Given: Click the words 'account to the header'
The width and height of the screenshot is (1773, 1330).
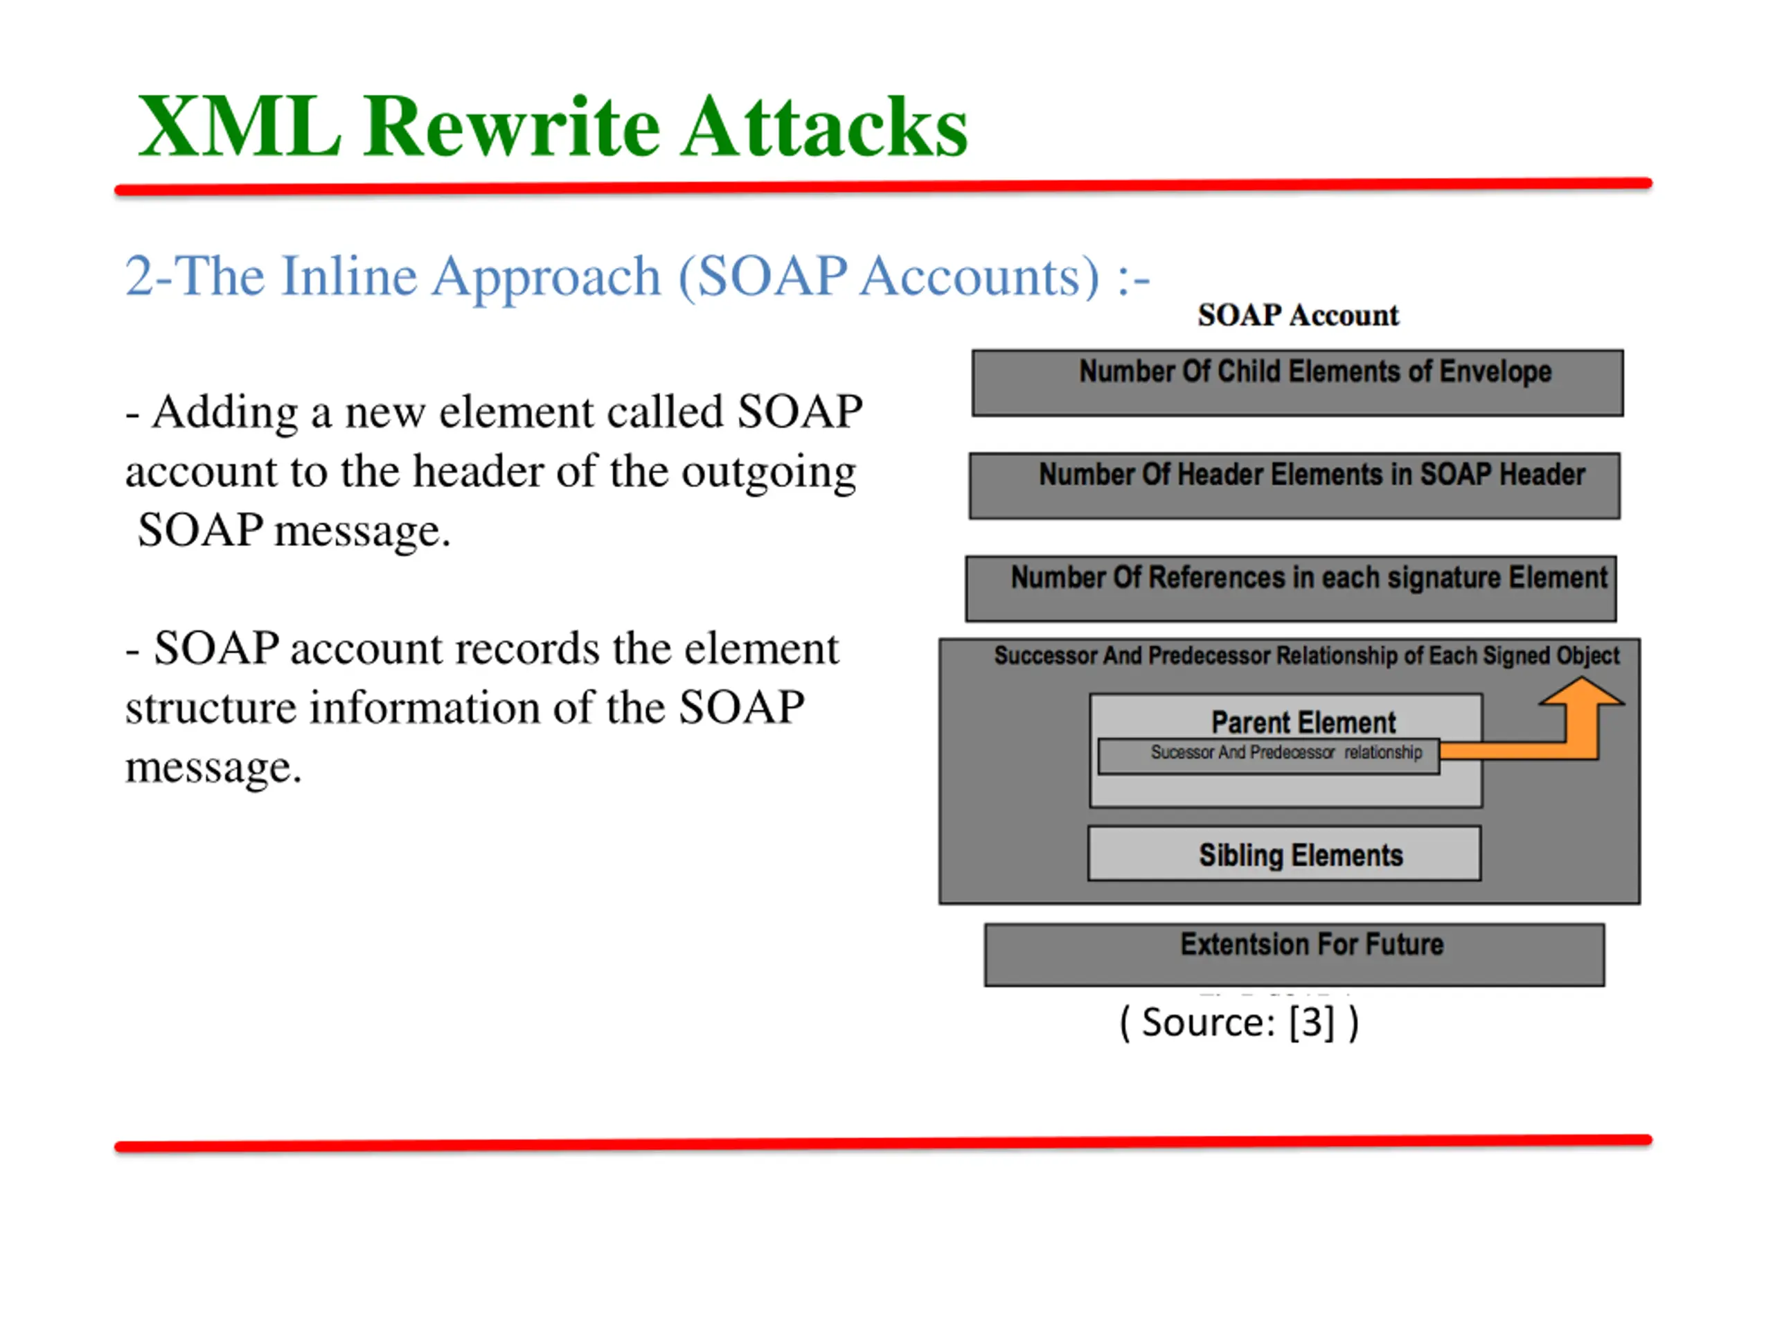Looking at the screenshot, I should [337, 472].
